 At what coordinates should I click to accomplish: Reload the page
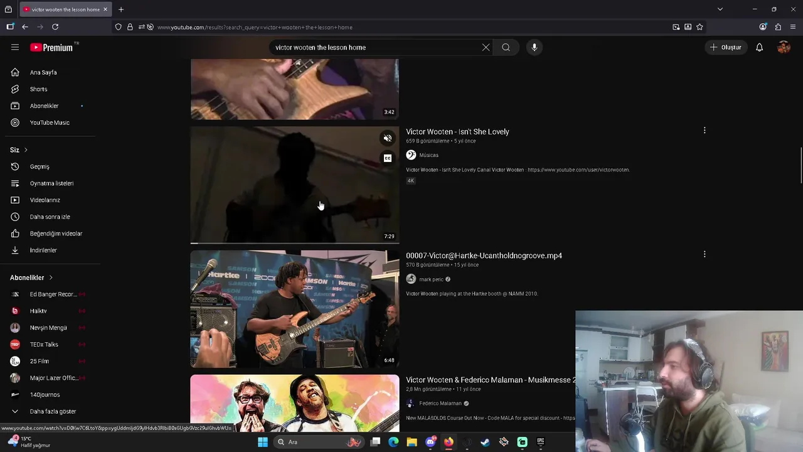click(55, 27)
